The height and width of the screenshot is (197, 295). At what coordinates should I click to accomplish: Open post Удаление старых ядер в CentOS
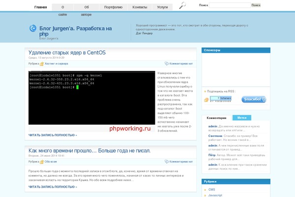[x=67, y=53]
